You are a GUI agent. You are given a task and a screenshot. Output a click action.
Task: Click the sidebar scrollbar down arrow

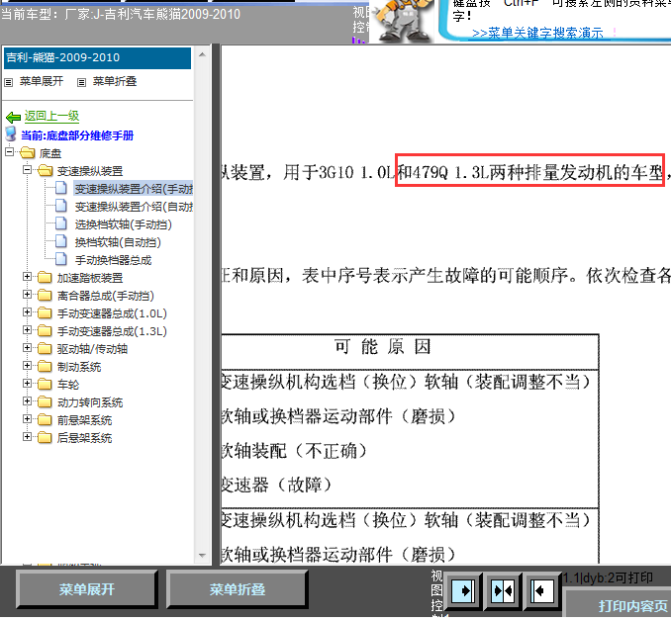pos(203,556)
